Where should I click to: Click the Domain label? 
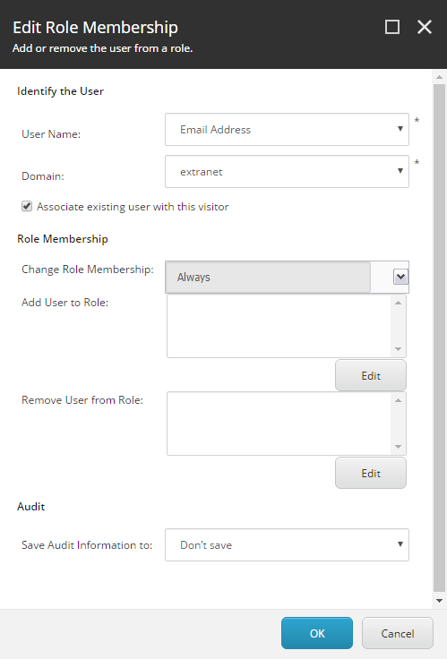[43, 176]
